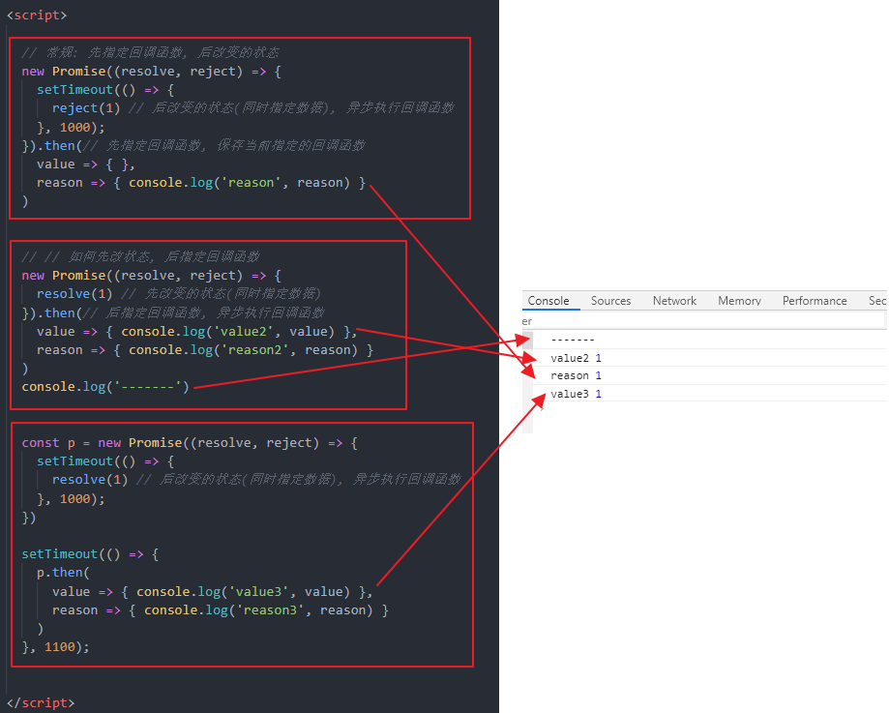
Task: Open the Sources tab
Action: 610,301
